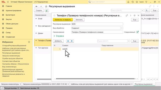
Task: Star the Телефон dialog as favorite
Action: (54, 15)
